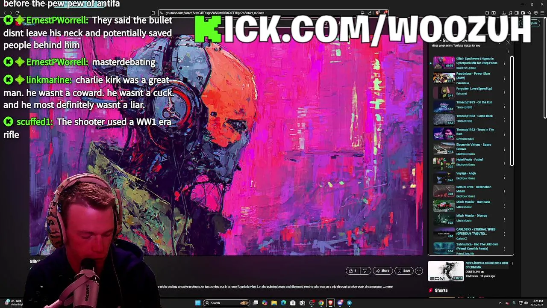This screenshot has height=308, width=547.
Task: Show hidden system tray icons
Action: click(500, 303)
